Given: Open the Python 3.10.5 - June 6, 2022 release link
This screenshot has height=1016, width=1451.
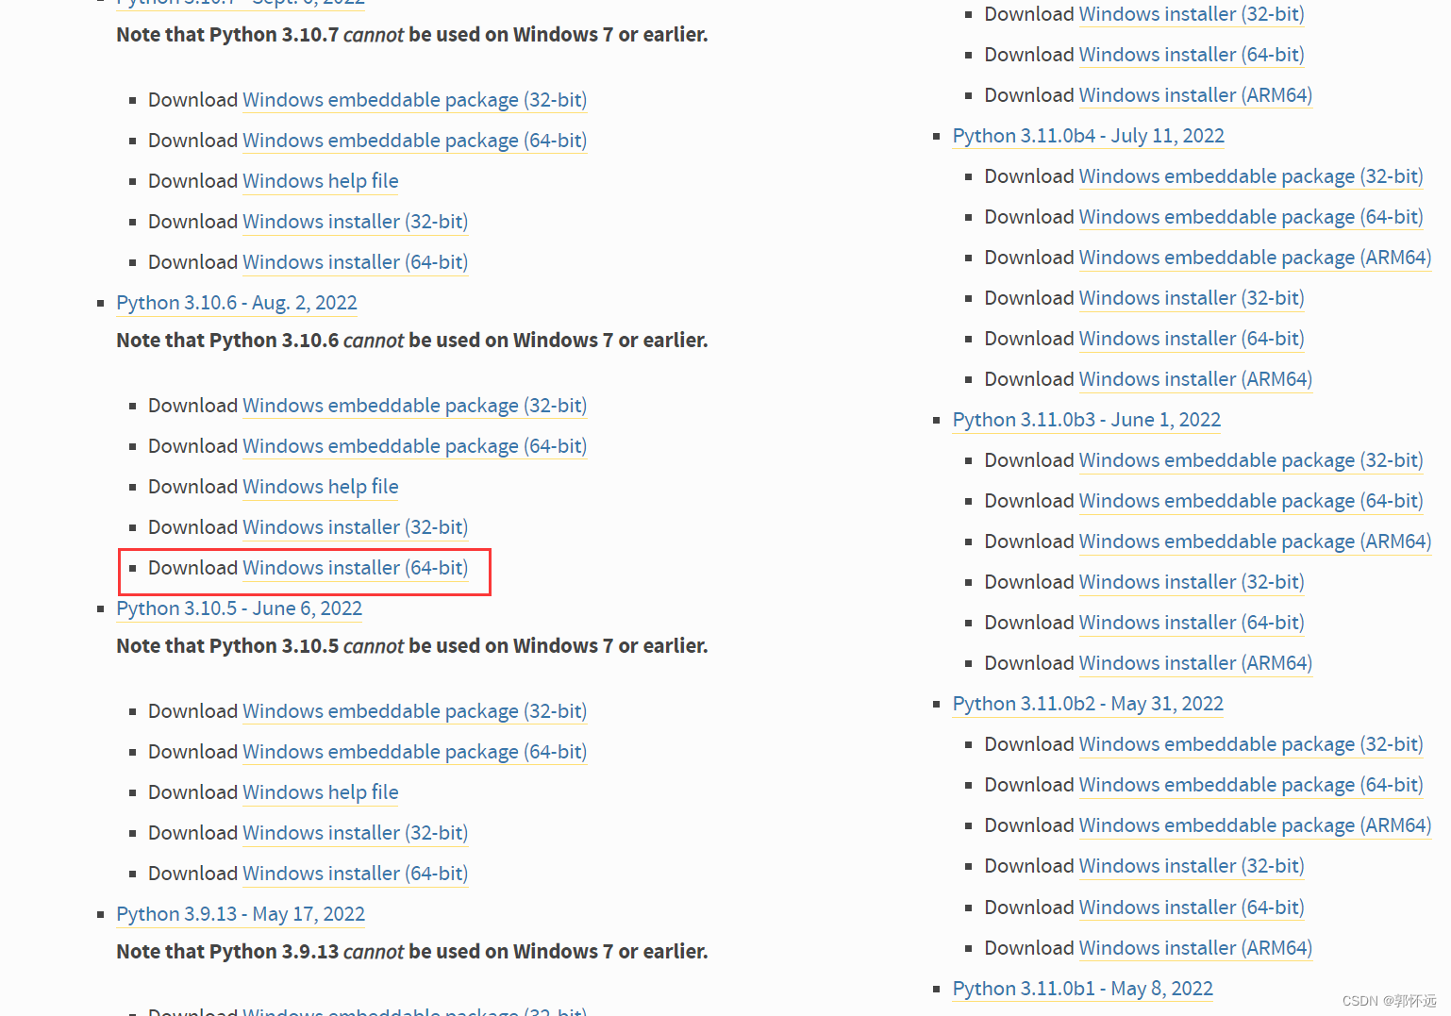Looking at the screenshot, I should coord(239,608).
